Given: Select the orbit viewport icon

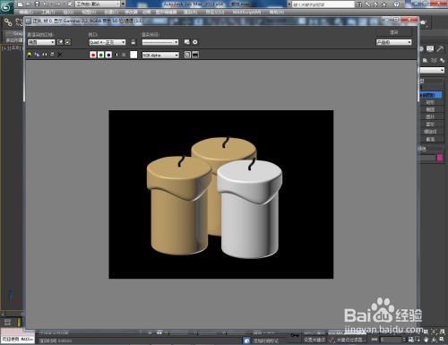Looking at the screenshot, I should click(434, 340).
